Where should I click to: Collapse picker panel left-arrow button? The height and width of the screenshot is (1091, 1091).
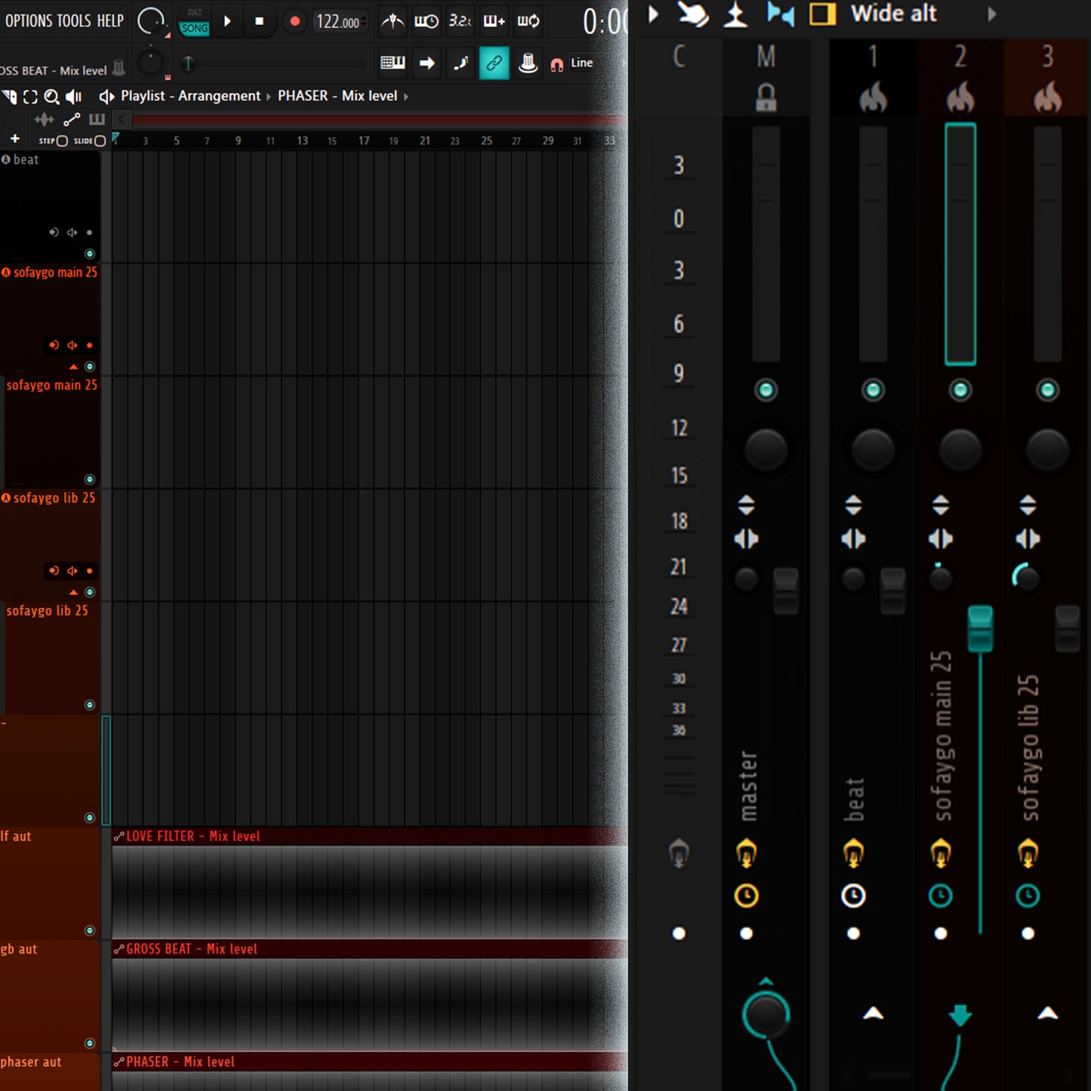[x=122, y=119]
